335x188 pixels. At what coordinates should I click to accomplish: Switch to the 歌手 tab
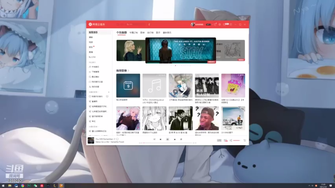tap(158, 32)
